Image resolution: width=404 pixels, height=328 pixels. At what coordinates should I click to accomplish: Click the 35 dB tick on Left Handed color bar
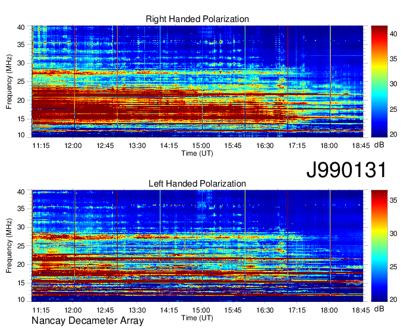pyautogui.click(x=393, y=200)
